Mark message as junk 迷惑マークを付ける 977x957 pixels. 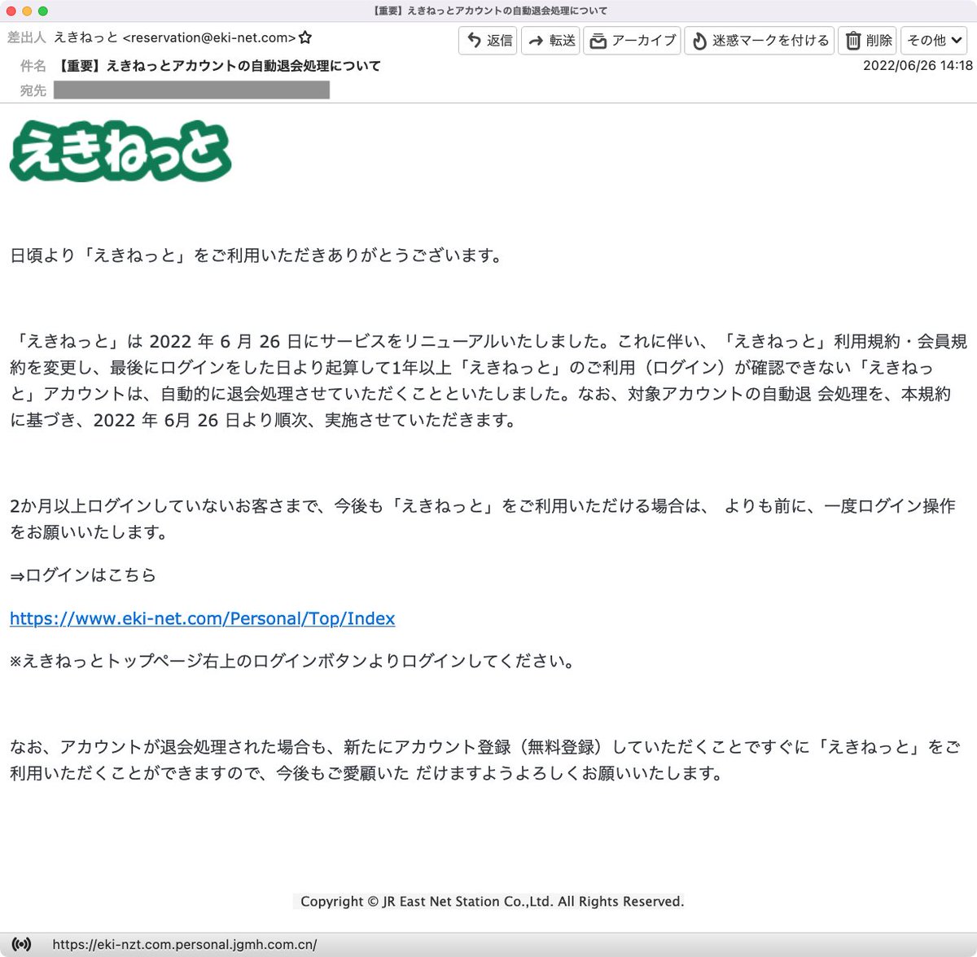tap(759, 40)
